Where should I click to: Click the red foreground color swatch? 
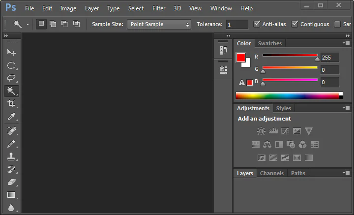pos(241,58)
